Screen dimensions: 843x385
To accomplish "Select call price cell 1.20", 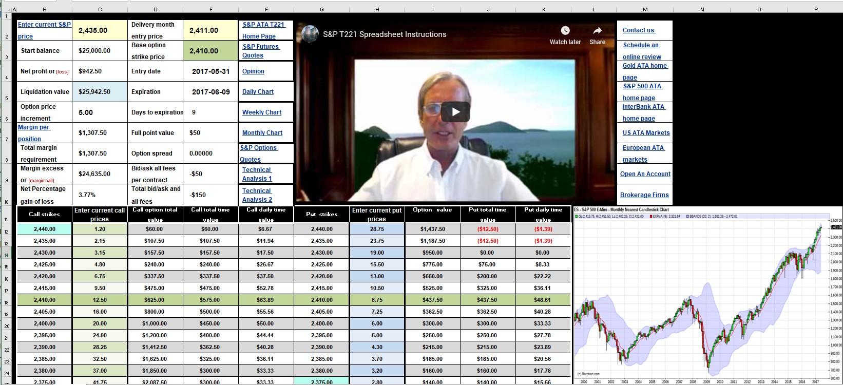I will tap(100, 229).
